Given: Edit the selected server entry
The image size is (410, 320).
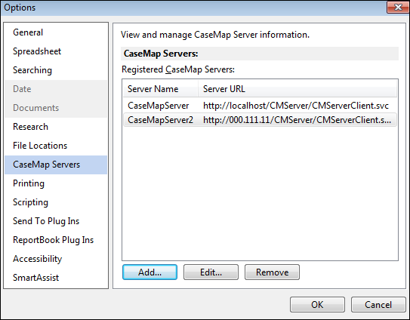Looking at the screenshot, I should pos(211,272).
